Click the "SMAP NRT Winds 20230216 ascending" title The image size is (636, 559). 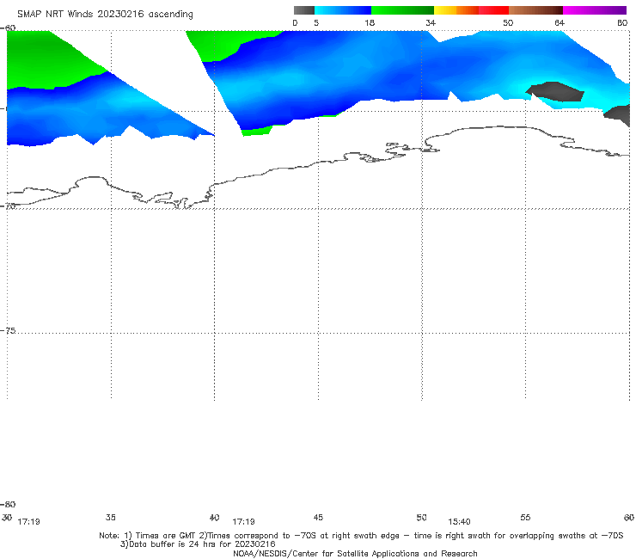pyautogui.click(x=105, y=15)
